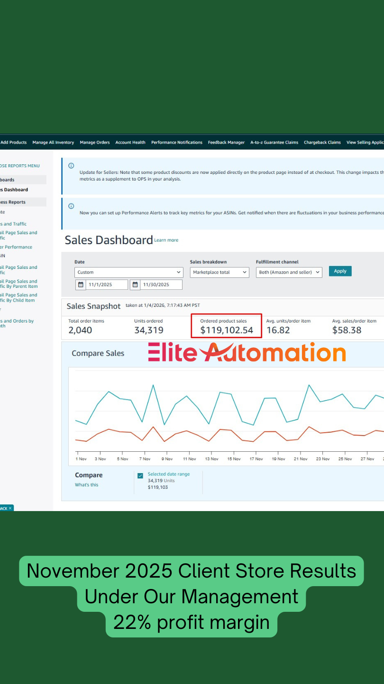Toggle the Selected date range checkbox
The image size is (384, 684).
pyautogui.click(x=140, y=476)
